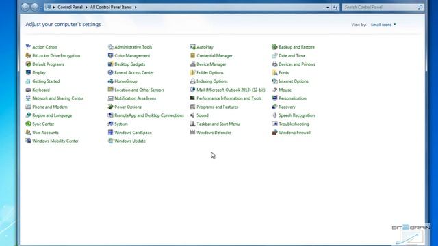Viewport: 438px width, 246px height.
Task: Click the Mouse icon
Action: click(x=274, y=90)
